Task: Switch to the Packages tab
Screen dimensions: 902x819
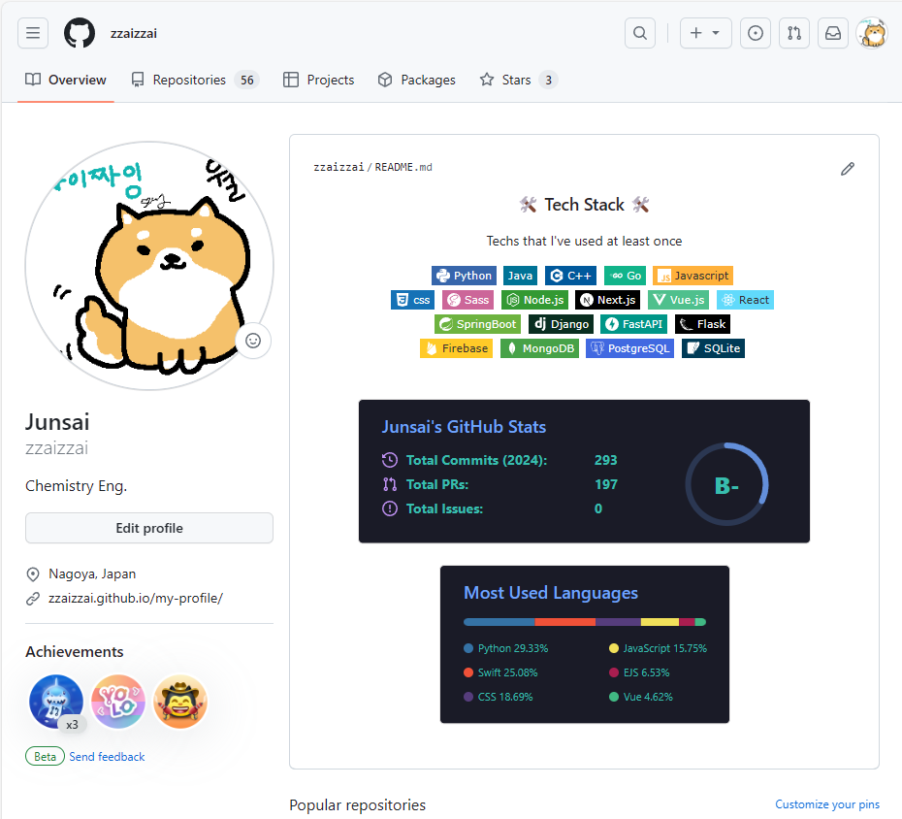Action: [x=416, y=80]
